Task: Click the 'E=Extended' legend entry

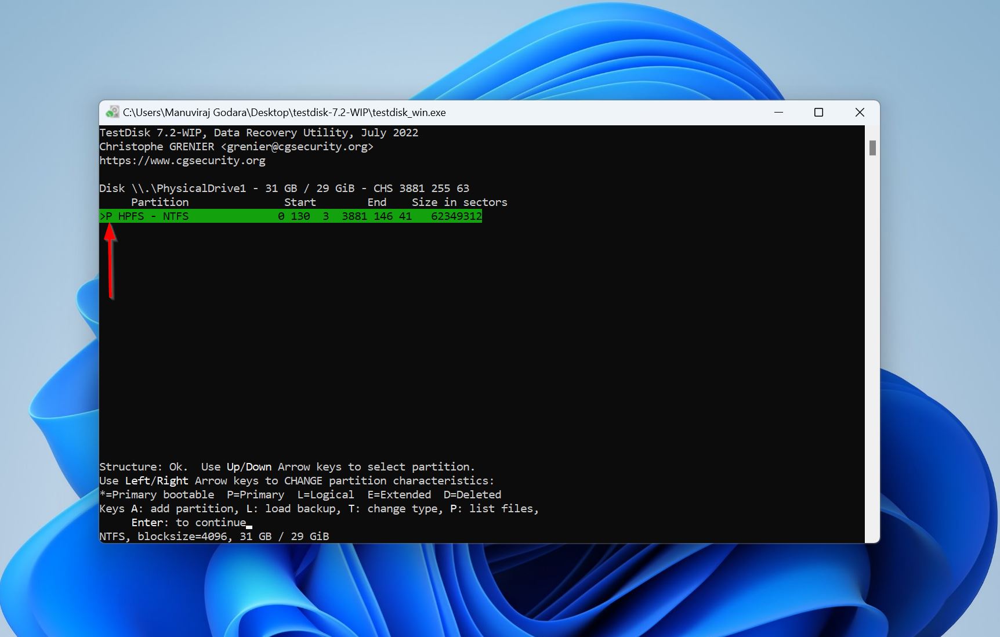Action: pyautogui.click(x=399, y=494)
